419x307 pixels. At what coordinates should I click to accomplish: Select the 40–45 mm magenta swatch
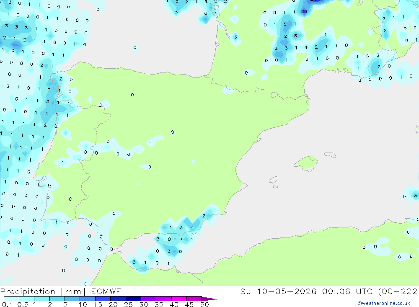179,299
